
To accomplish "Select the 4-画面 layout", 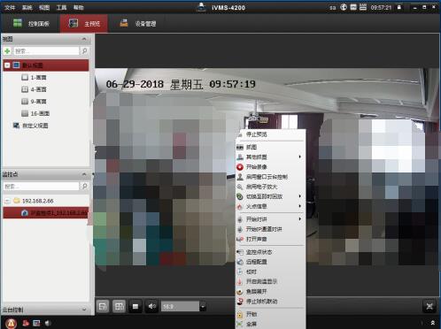I will 34,89.
